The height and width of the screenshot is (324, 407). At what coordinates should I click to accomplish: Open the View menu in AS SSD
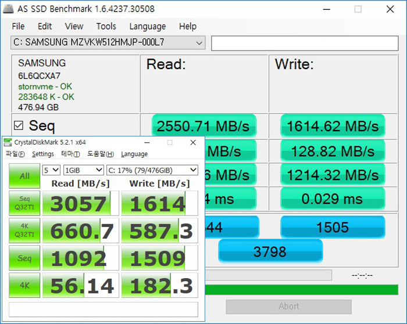click(x=74, y=26)
